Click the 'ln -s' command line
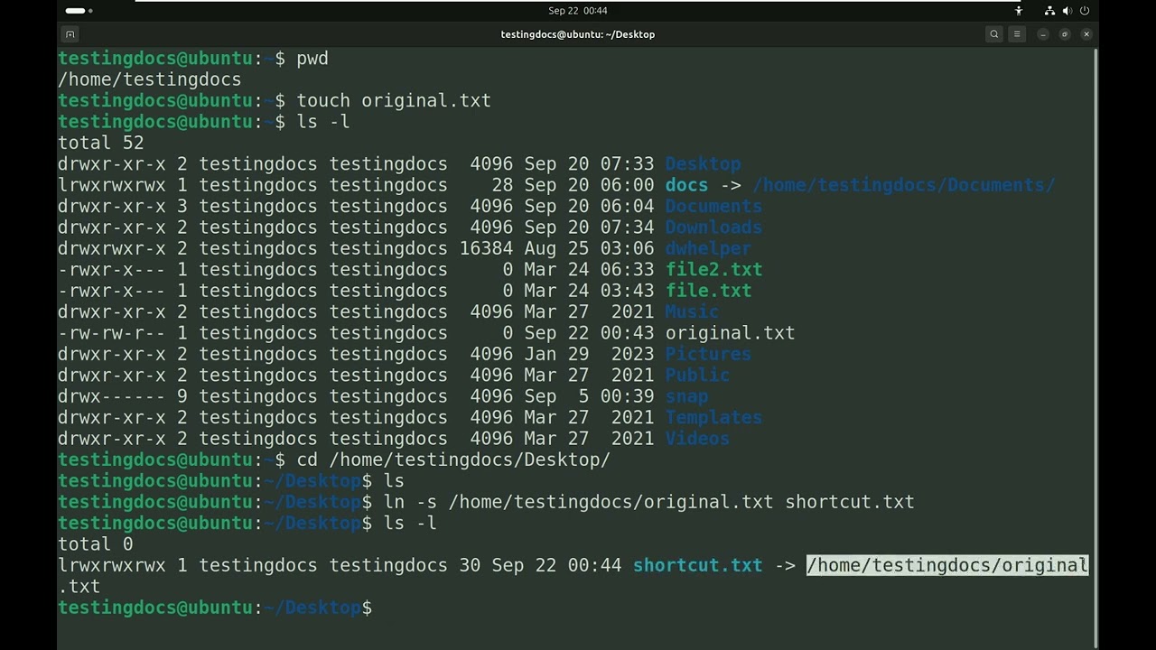This screenshot has width=1156, height=650. 649,502
